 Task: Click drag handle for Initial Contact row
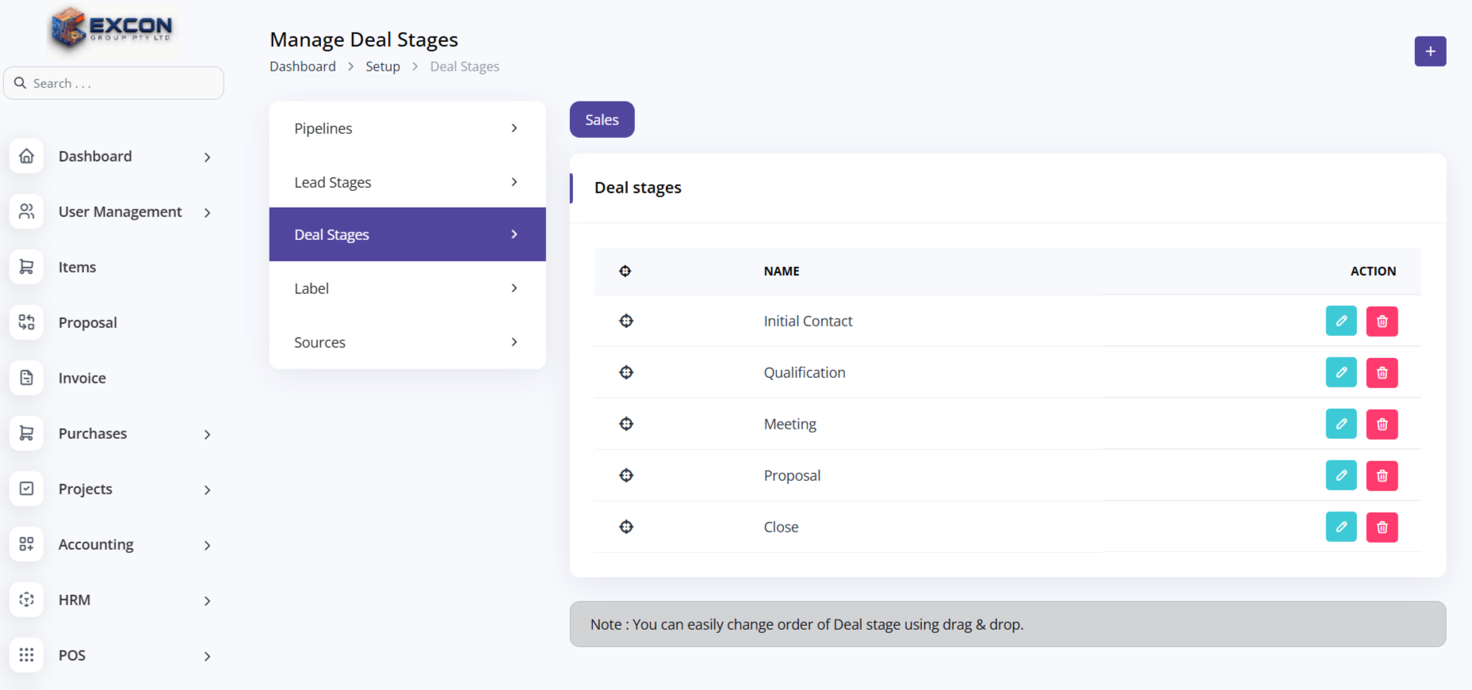click(626, 321)
